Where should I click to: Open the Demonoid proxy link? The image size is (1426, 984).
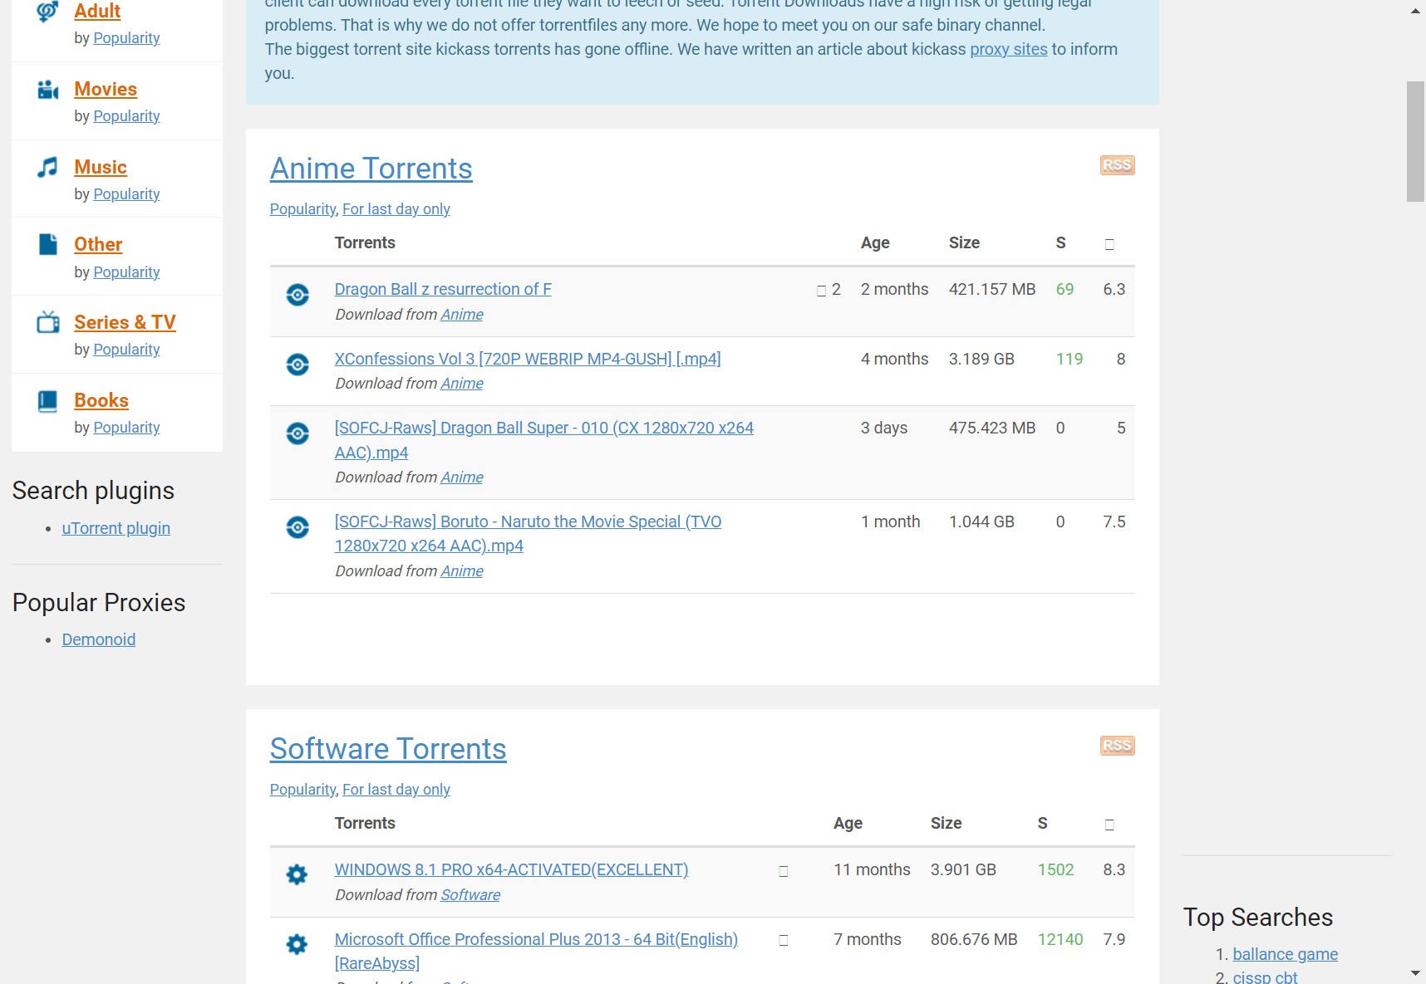click(98, 639)
